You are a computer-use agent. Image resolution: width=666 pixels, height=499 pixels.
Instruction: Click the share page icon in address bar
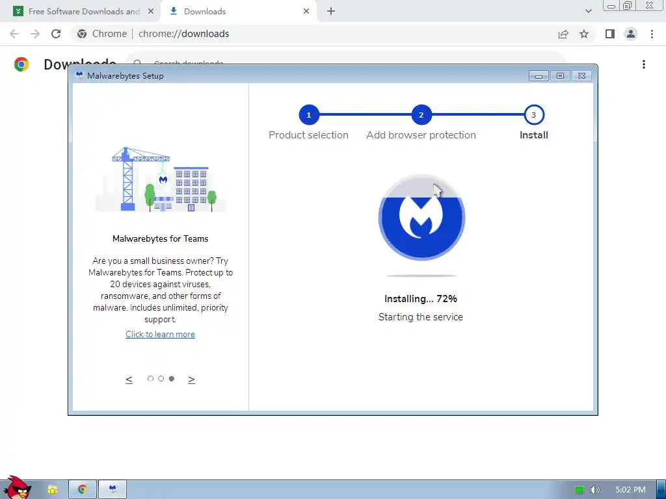563,34
